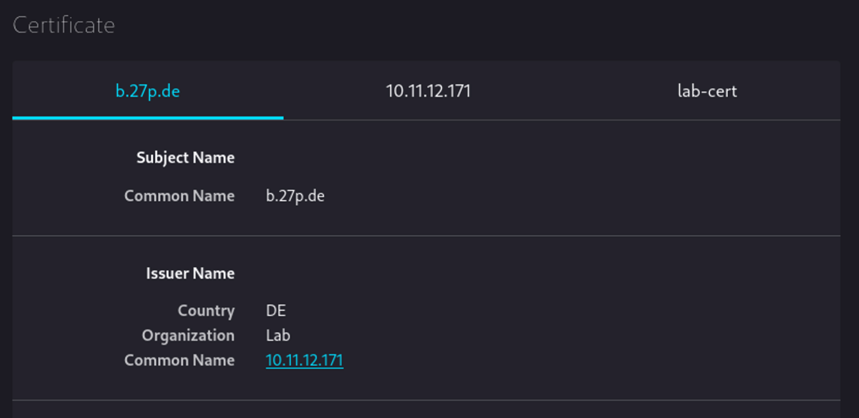
Task: Click the Certificate page heading
Action: (64, 25)
